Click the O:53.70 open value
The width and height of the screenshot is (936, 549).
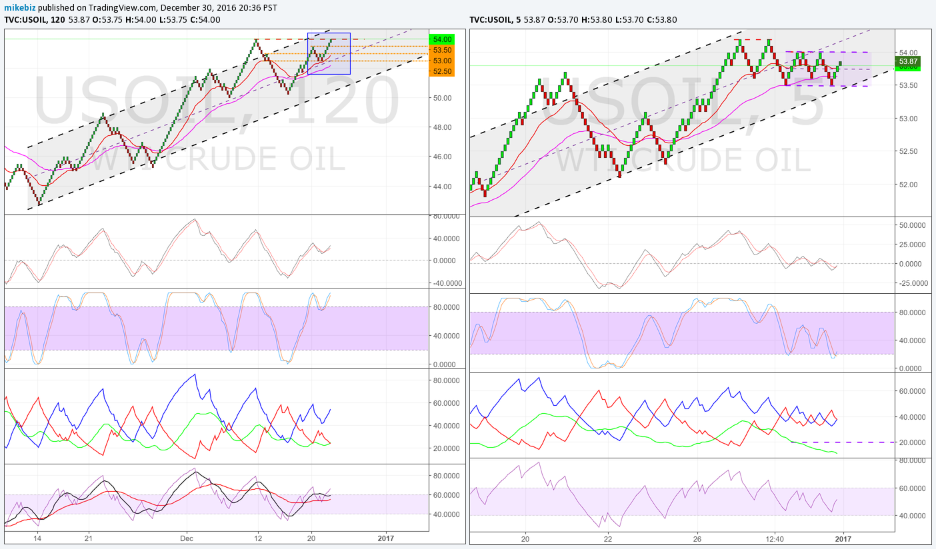tap(561, 19)
